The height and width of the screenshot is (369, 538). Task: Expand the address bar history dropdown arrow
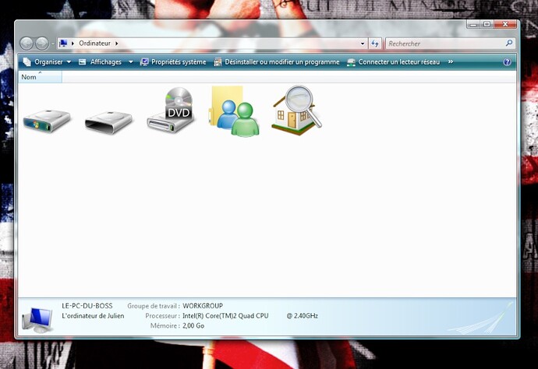click(x=363, y=44)
